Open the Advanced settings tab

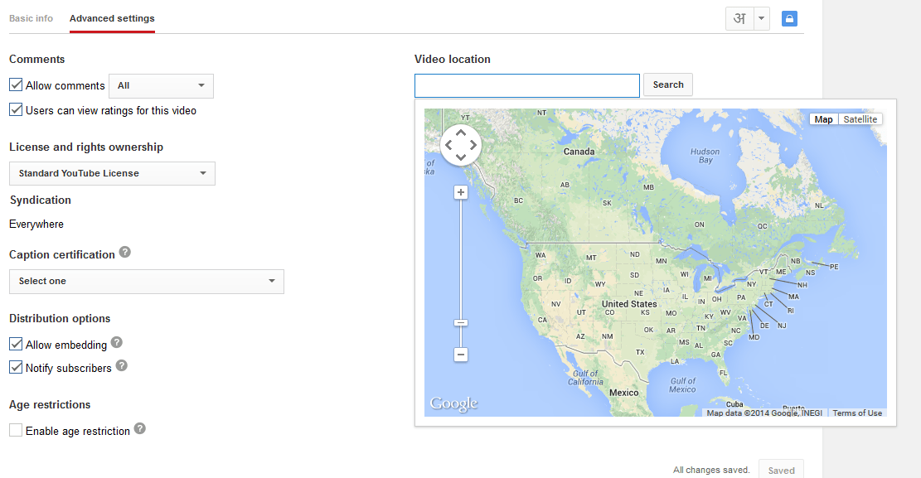coord(112,17)
